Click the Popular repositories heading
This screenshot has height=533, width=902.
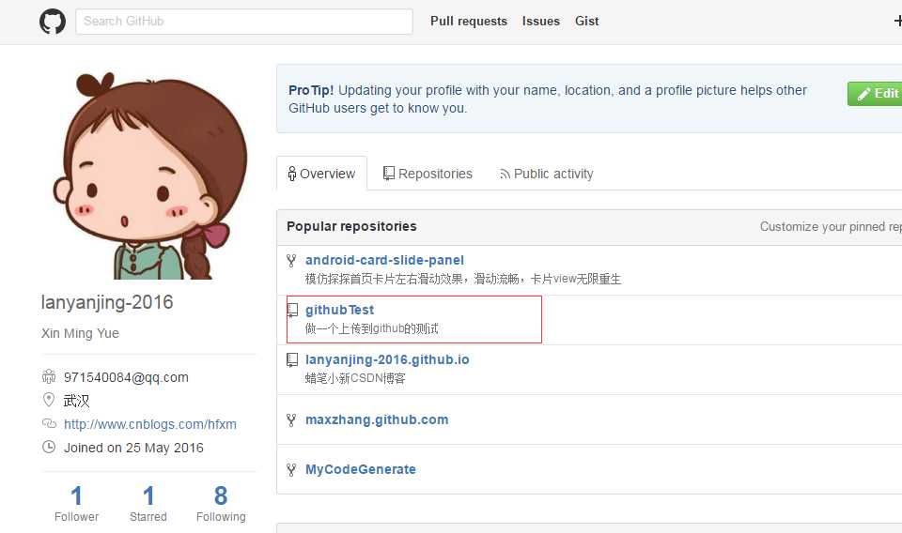(x=351, y=226)
